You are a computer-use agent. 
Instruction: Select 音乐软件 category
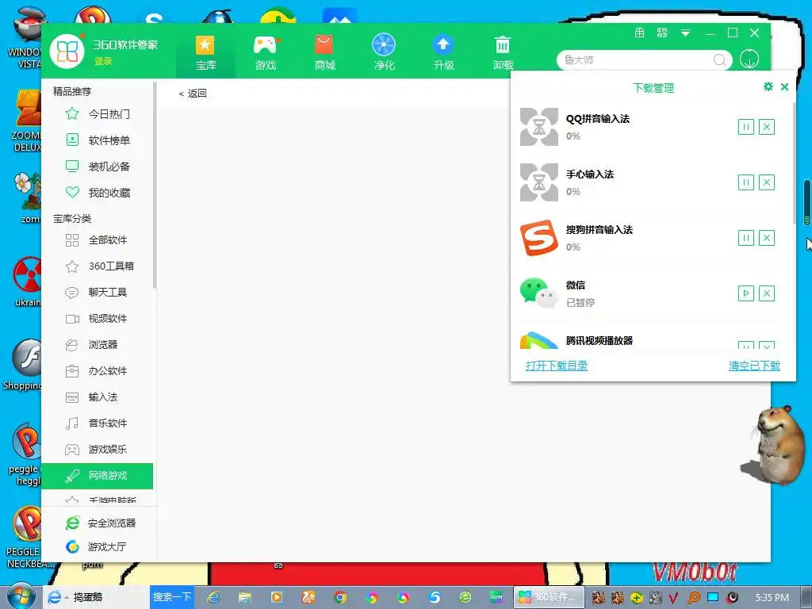pyautogui.click(x=98, y=423)
